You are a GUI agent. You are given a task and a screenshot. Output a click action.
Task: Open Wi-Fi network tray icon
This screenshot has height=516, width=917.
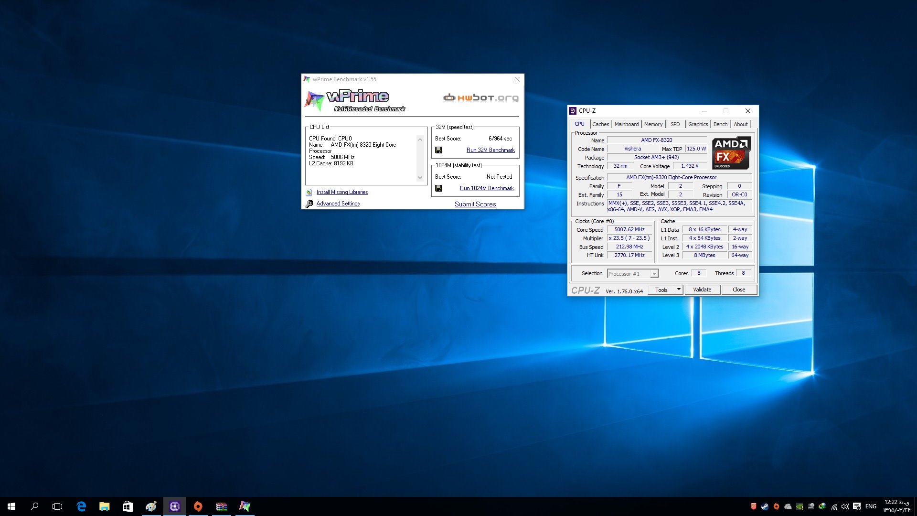tap(834, 506)
